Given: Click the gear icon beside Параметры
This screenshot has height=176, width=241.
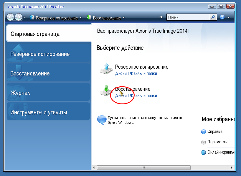Looking at the screenshot, I should click(203, 142).
